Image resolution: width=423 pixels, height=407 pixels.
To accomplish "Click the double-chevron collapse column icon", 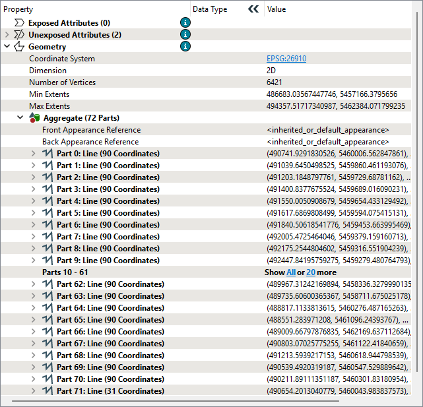I will (x=253, y=10).
